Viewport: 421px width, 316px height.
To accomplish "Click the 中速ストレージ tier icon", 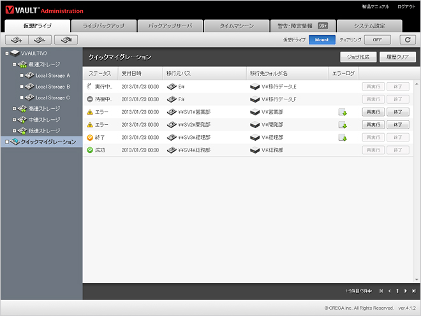I will pos(22,120).
